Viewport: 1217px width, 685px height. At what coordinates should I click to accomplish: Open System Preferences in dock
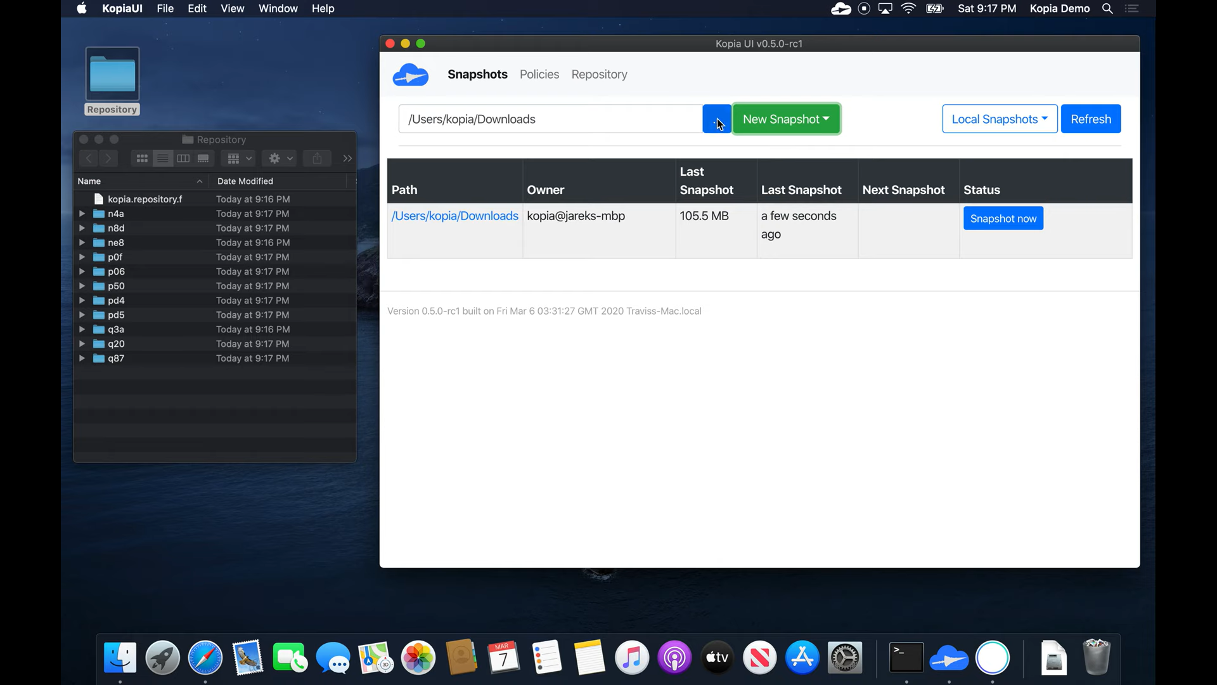(x=845, y=658)
